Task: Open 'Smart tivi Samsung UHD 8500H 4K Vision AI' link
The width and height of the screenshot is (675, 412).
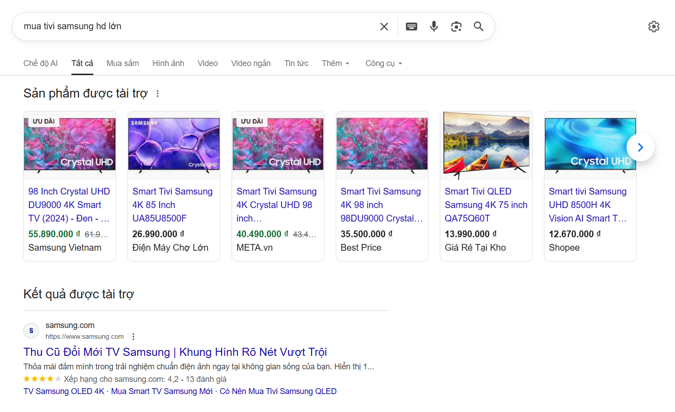Action: (x=588, y=205)
